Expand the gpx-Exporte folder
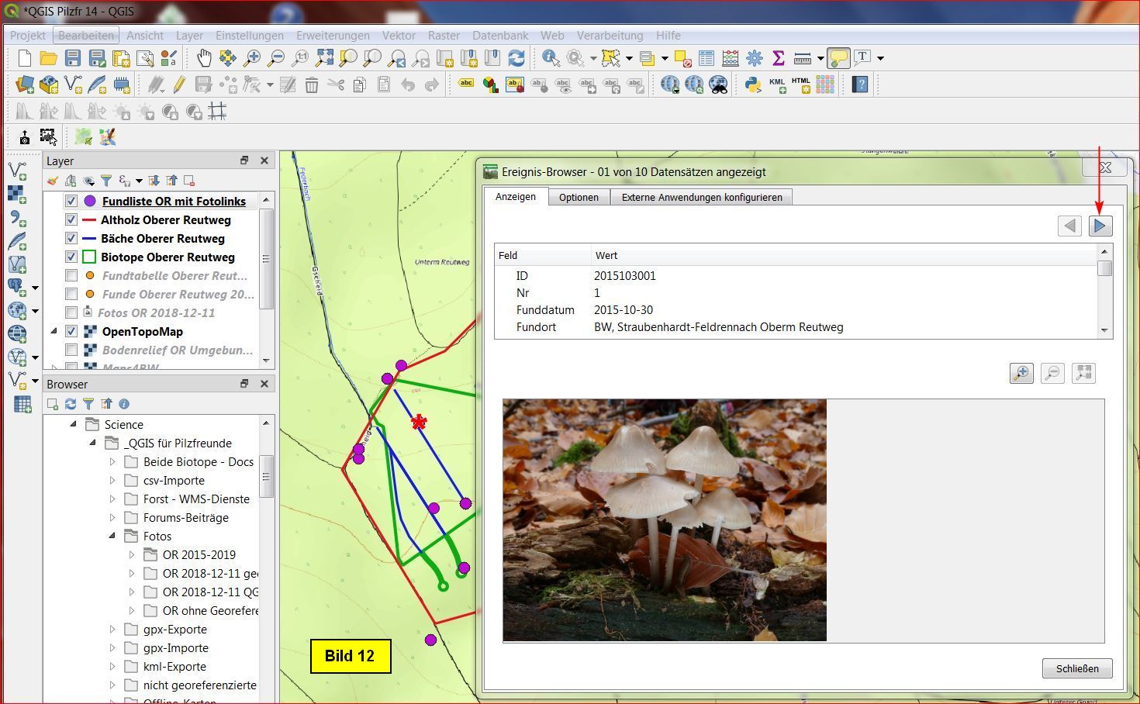Viewport: 1140px width, 704px height. pos(112,630)
